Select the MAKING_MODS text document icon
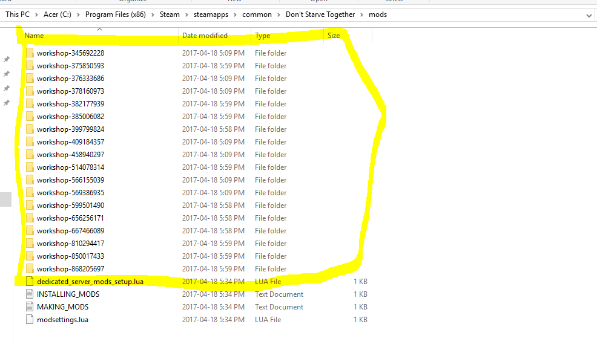The image size is (597, 353). click(x=30, y=307)
